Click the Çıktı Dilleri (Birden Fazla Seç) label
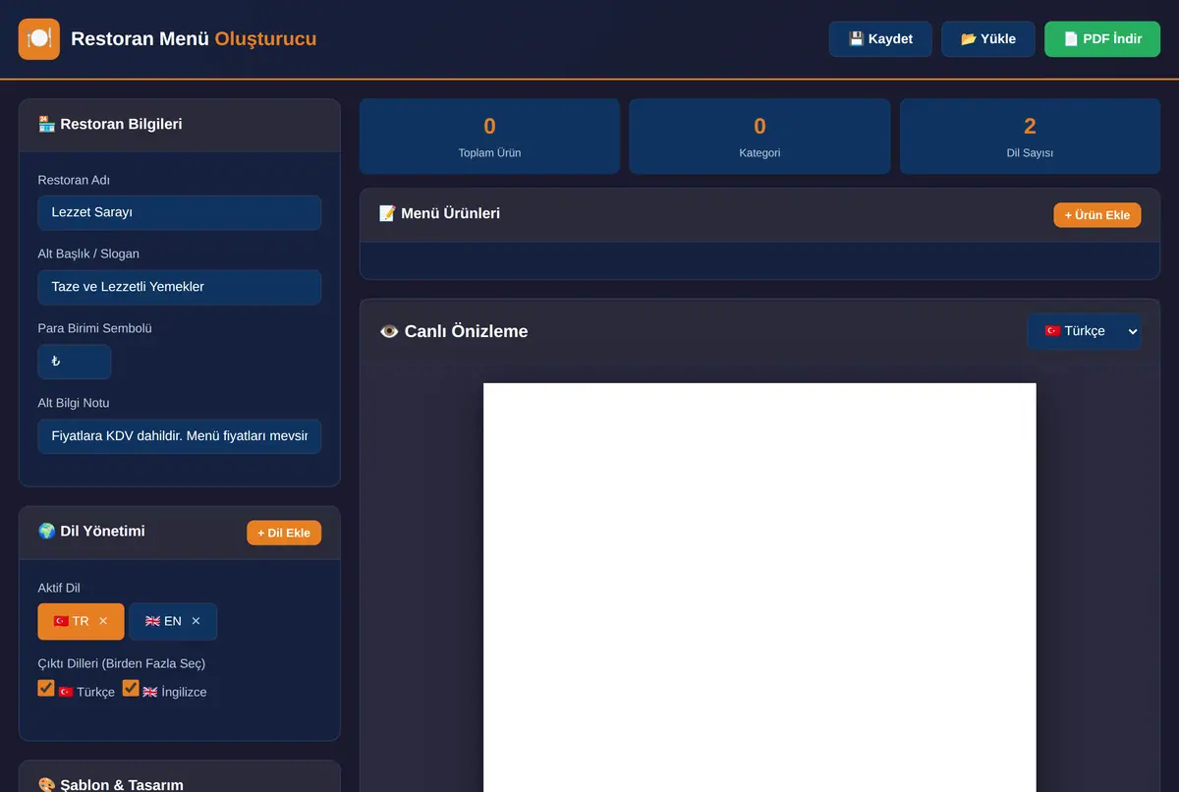Viewport: 1179px width, 792px height. (x=122, y=663)
